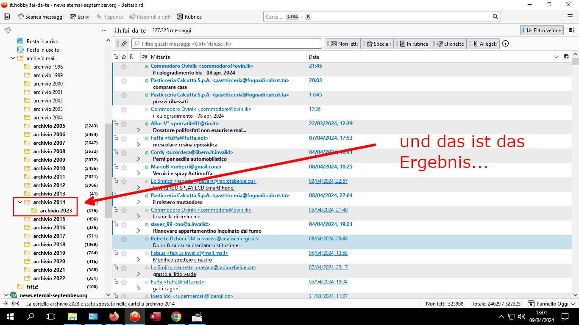The image size is (579, 325).
Task: Star the Roberto Deboni message
Action: [x=124, y=239]
